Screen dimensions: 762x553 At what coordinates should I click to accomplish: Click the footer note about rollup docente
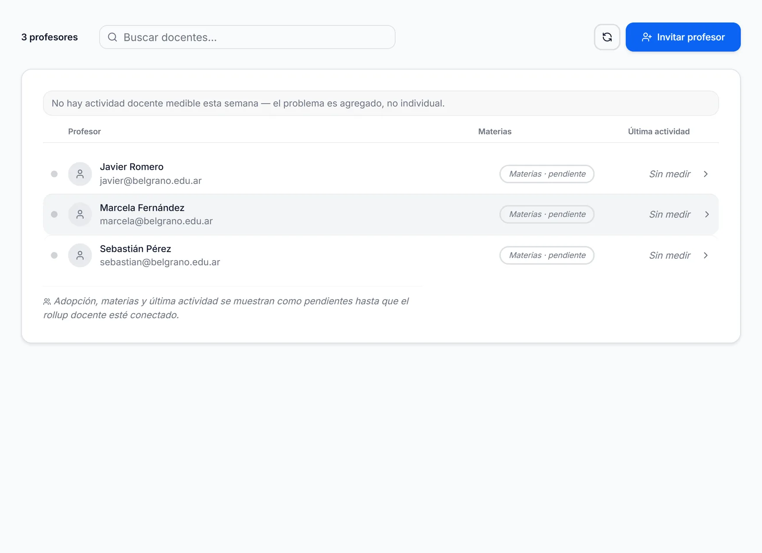coord(226,308)
